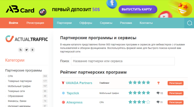This screenshot has height=107, width=194.
Task: Open the VK social icon
Action: pyautogui.click(x=32, y=50)
